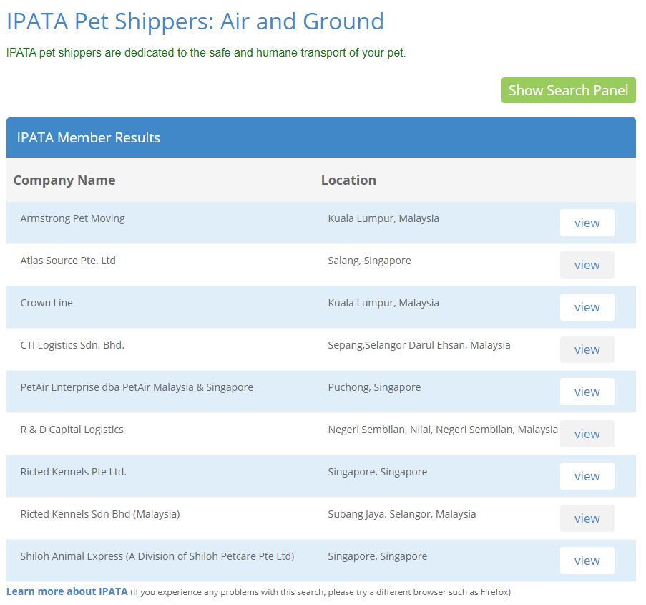Open the Learn more about IPATA link

point(67,591)
